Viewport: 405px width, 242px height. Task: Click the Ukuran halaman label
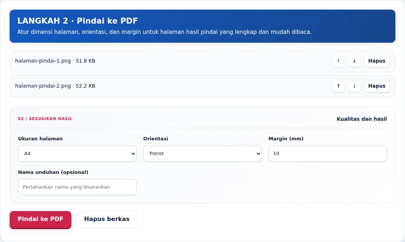40,139
